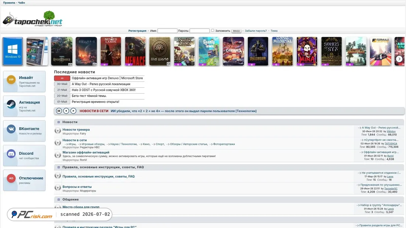Open news A Way Out - Релиз русской локализации
Screen dimensions: 406x228
point(101,84)
